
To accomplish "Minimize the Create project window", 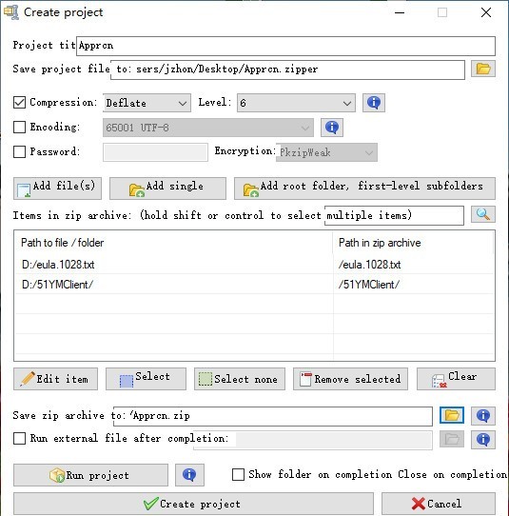I will coord(400,12).
